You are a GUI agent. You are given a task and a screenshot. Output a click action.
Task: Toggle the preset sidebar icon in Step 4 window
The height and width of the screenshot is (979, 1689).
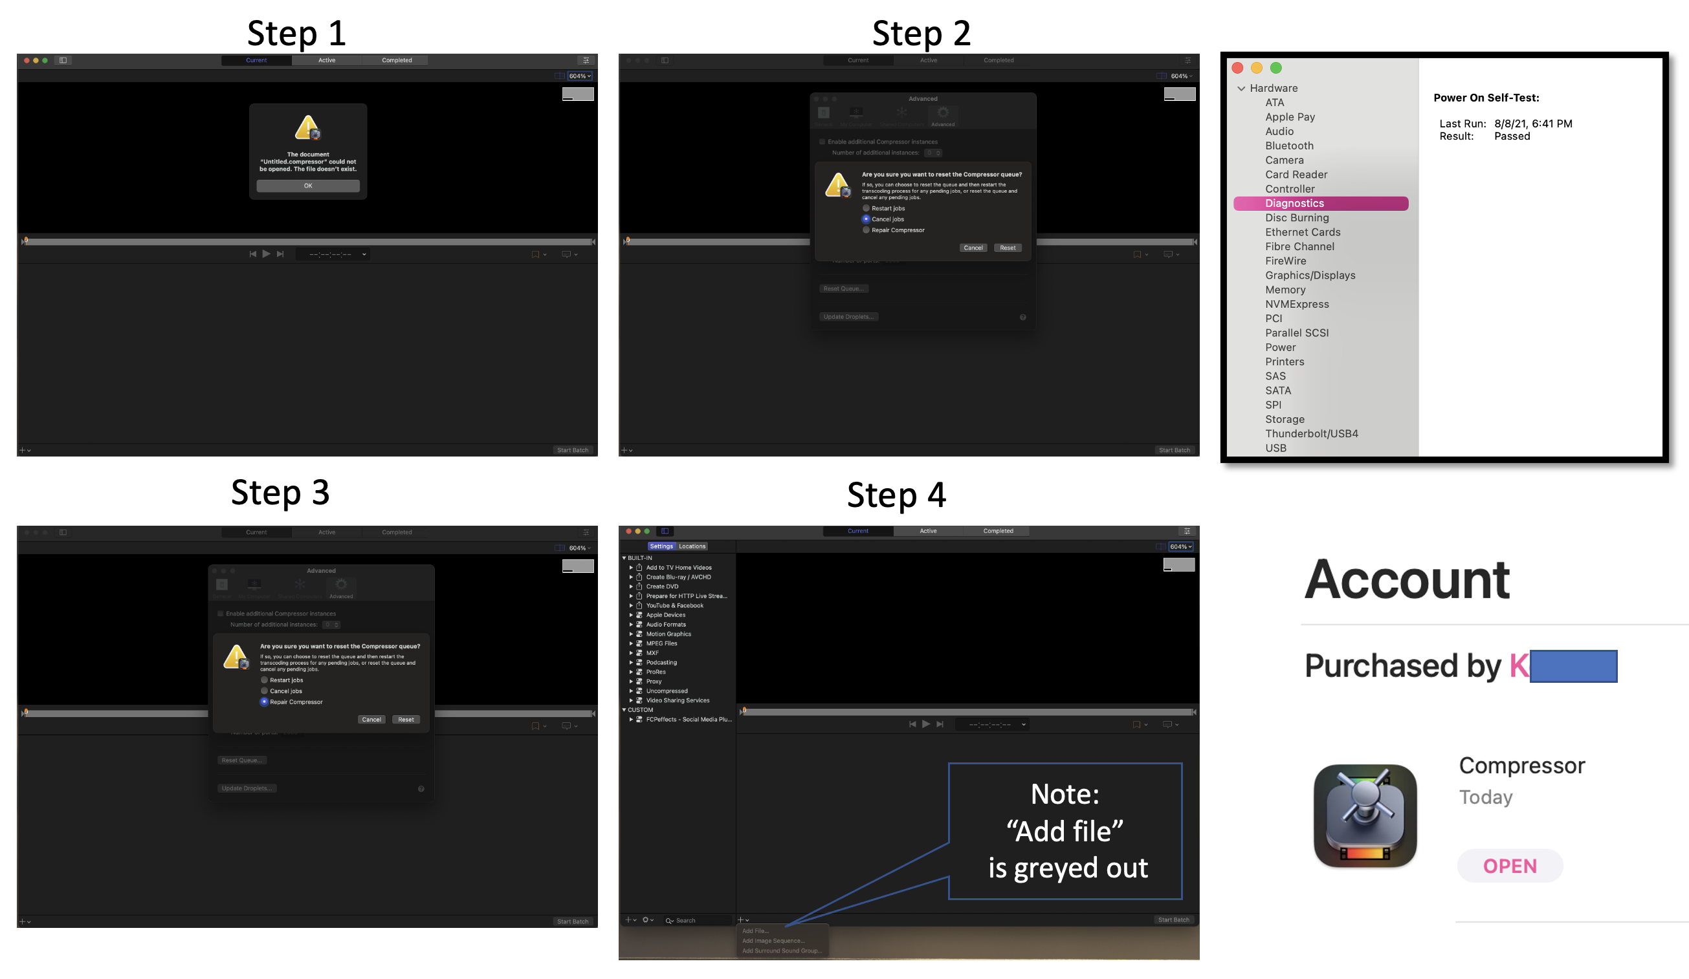(x=665, y=530)
